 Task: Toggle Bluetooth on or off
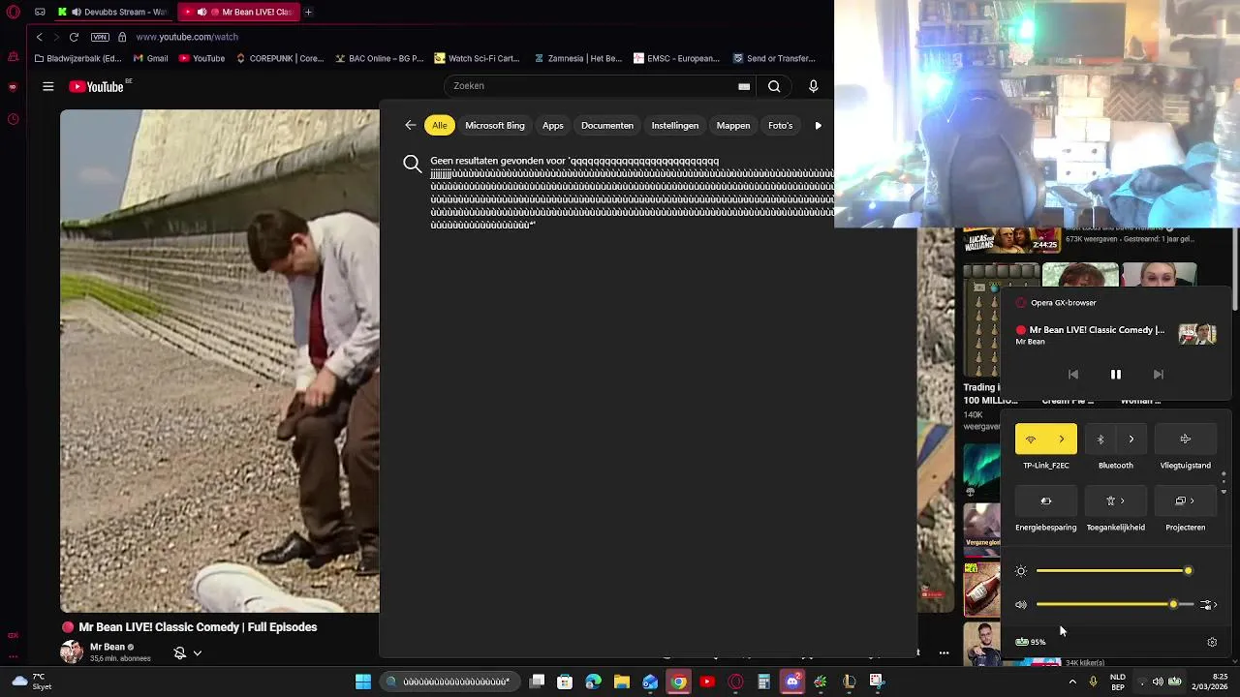[x=1100, y=439]
